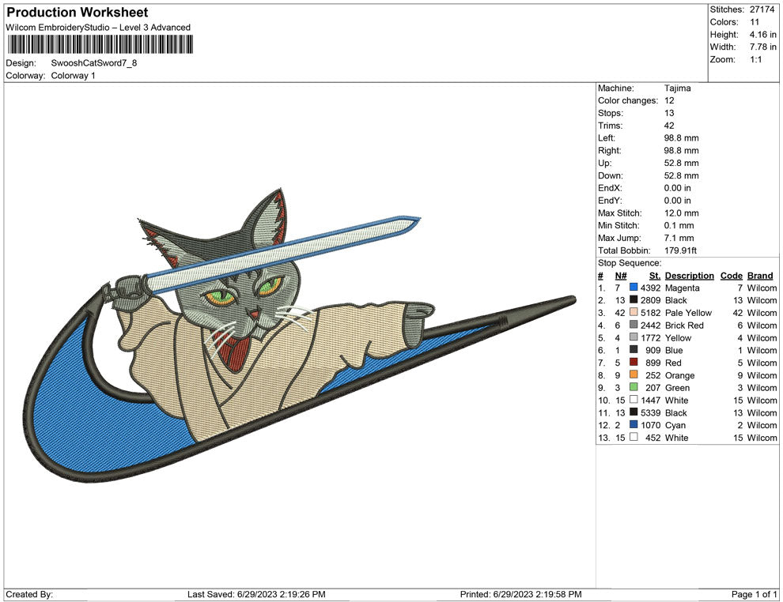Viewport: 783px width, 602px height.
Task: Click the Last Saved timestamp in footer
Action: (x=256, y=594)
